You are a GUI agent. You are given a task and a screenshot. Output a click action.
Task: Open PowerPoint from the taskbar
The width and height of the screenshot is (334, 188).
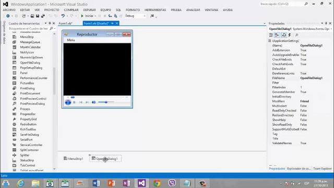[x=111, y=183]
